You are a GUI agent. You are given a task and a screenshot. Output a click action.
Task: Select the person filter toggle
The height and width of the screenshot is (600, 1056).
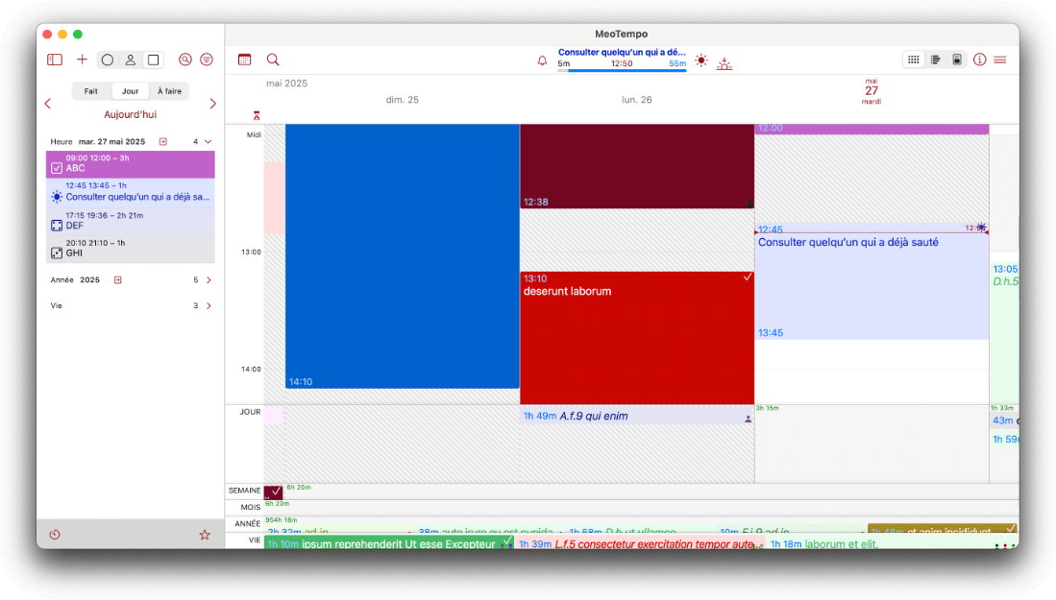(130, 60)
